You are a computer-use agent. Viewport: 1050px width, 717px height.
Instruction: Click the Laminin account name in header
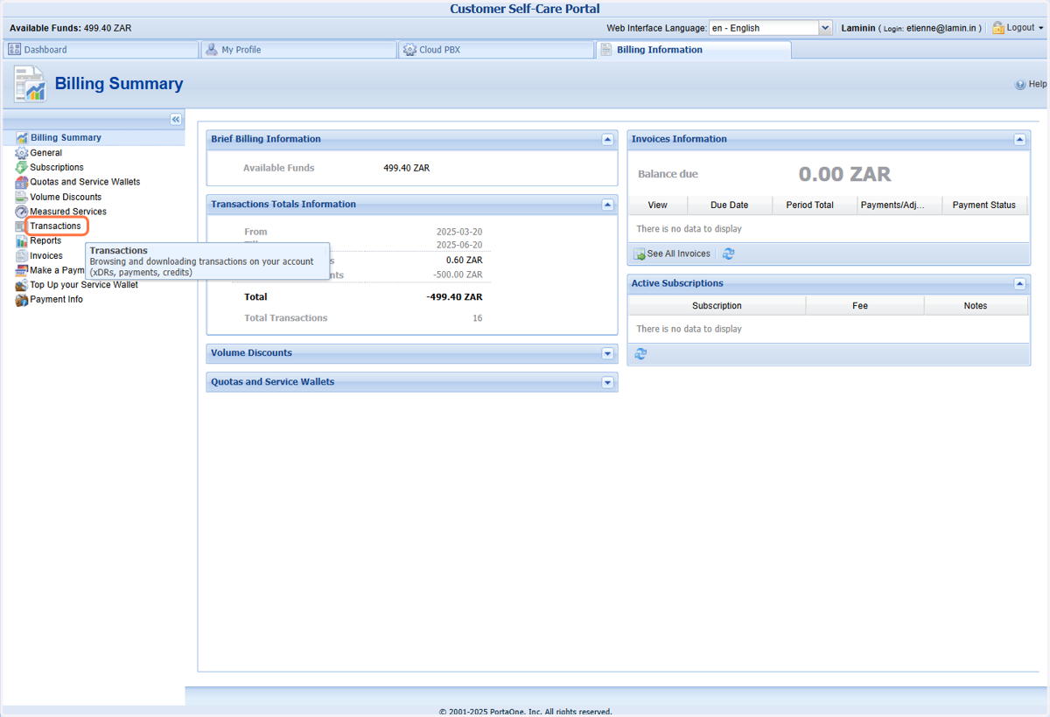858,28
